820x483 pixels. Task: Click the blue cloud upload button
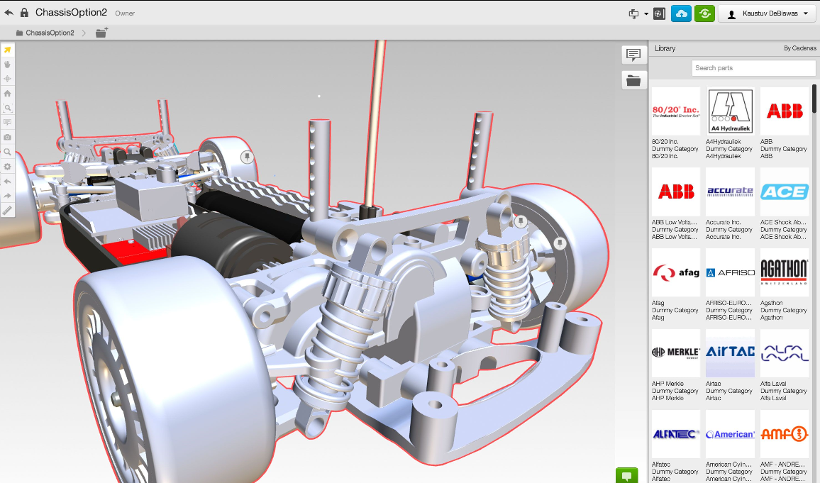point(681,13)
